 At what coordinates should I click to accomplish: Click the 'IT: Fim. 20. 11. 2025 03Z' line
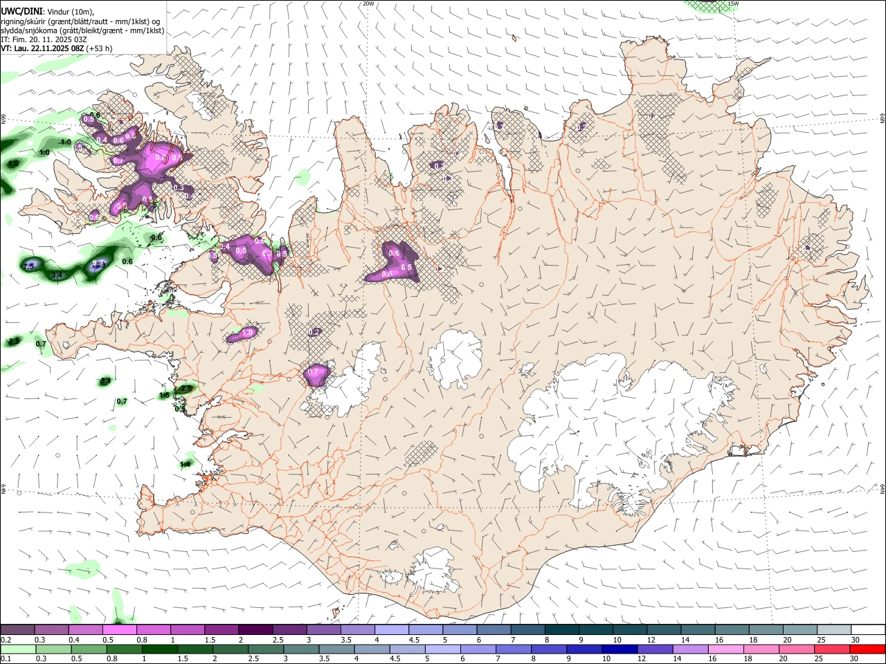[44, 39]
